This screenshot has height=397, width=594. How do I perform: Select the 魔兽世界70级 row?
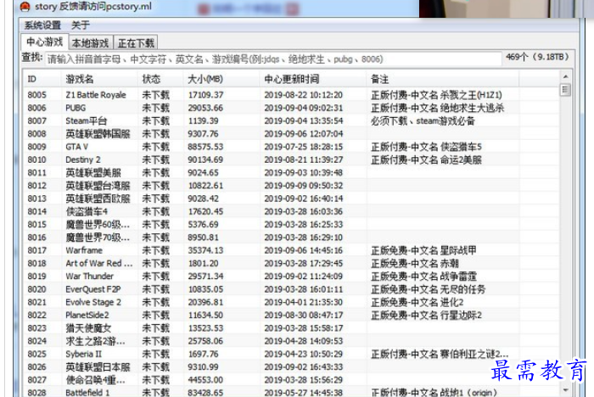pos(291,238)
